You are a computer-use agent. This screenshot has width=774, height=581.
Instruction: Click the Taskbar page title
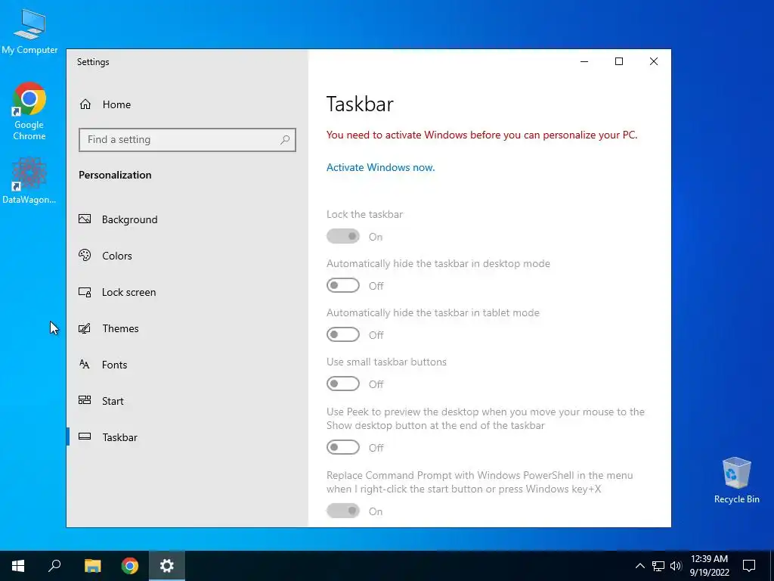[x=360, y=104]
